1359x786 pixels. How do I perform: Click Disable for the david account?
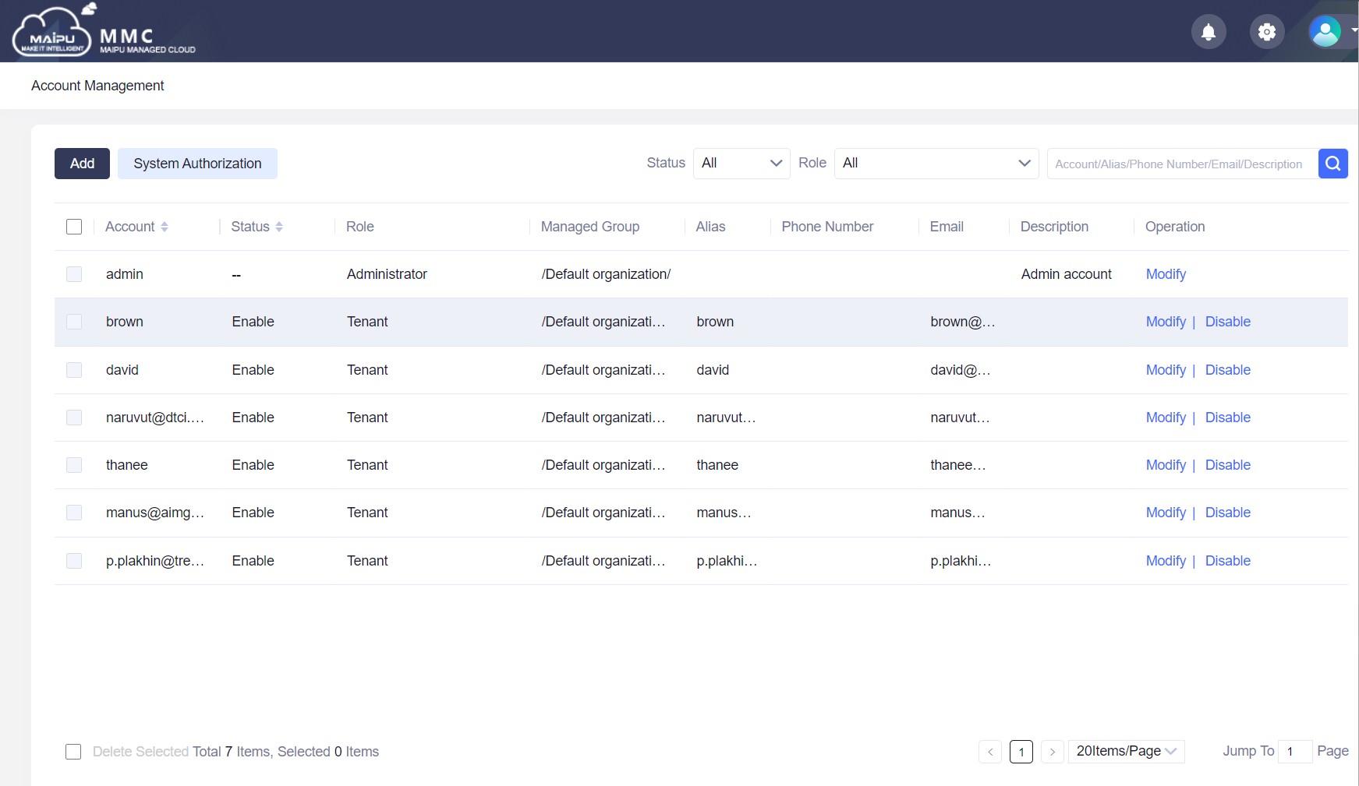coord(1228,370)
